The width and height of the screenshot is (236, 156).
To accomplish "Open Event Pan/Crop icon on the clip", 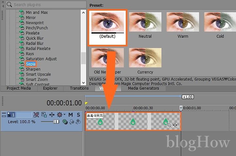I will (169, 125).
